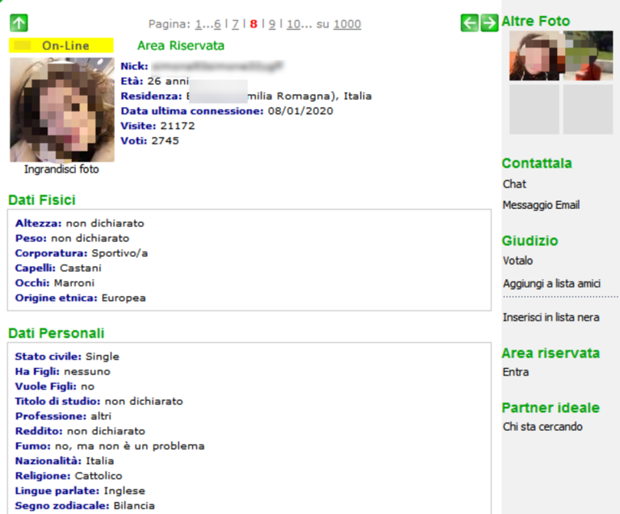
Task: Select Aggiungi a lista amici
Action: [x=551, y=283]
